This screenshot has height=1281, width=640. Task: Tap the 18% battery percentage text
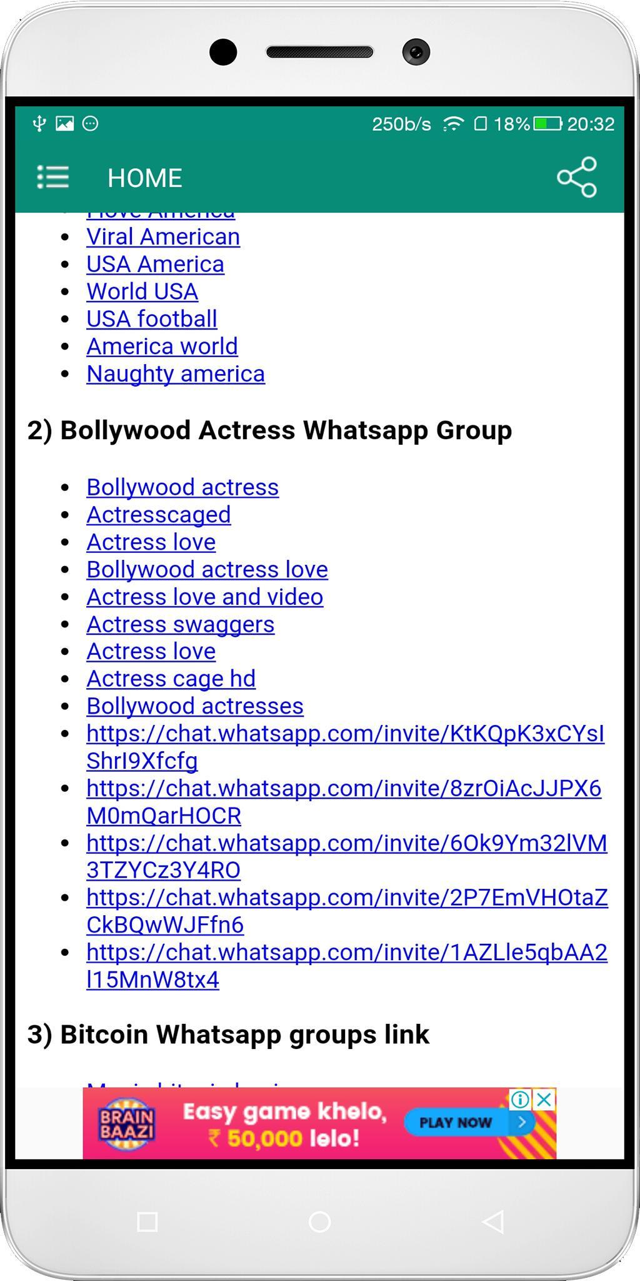pos(512,124)
